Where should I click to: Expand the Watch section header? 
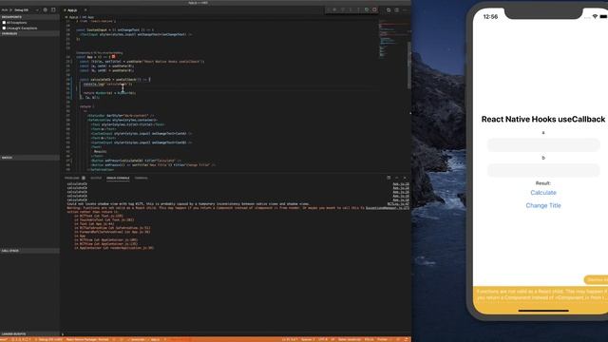tap(29, 158)
